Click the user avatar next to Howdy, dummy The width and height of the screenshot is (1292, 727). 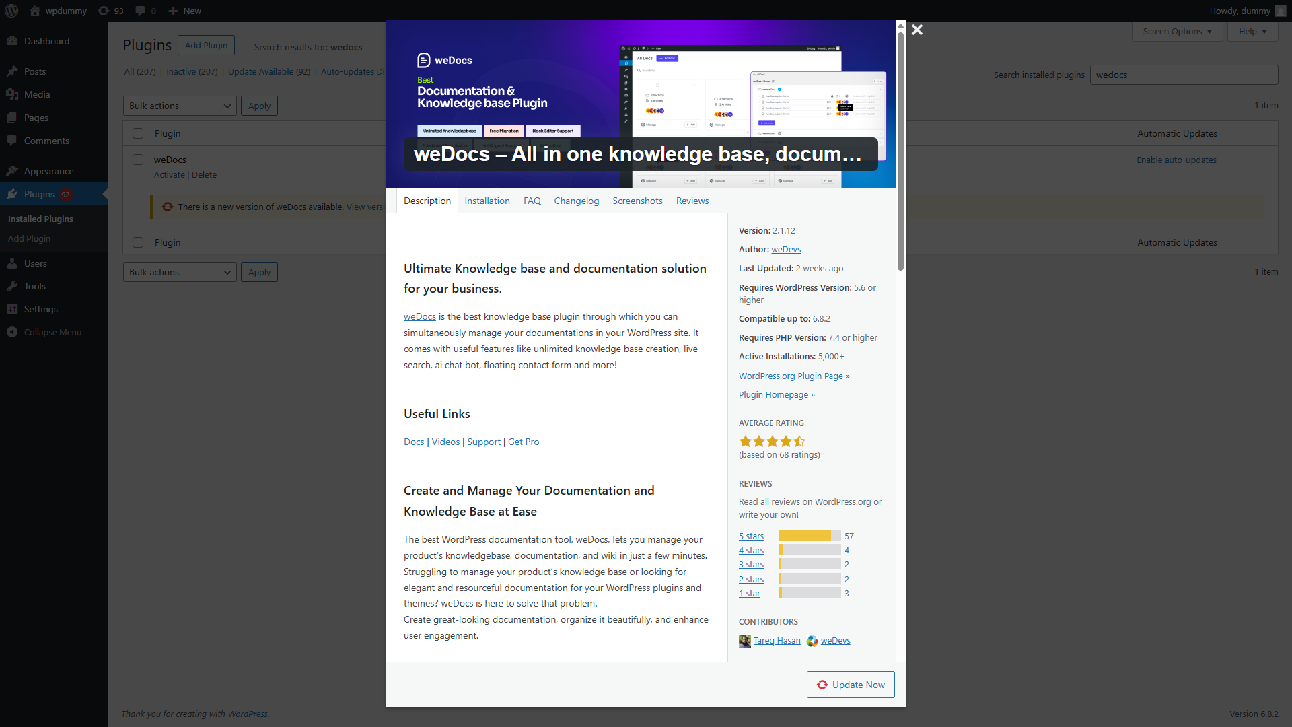pos(1281,11)
